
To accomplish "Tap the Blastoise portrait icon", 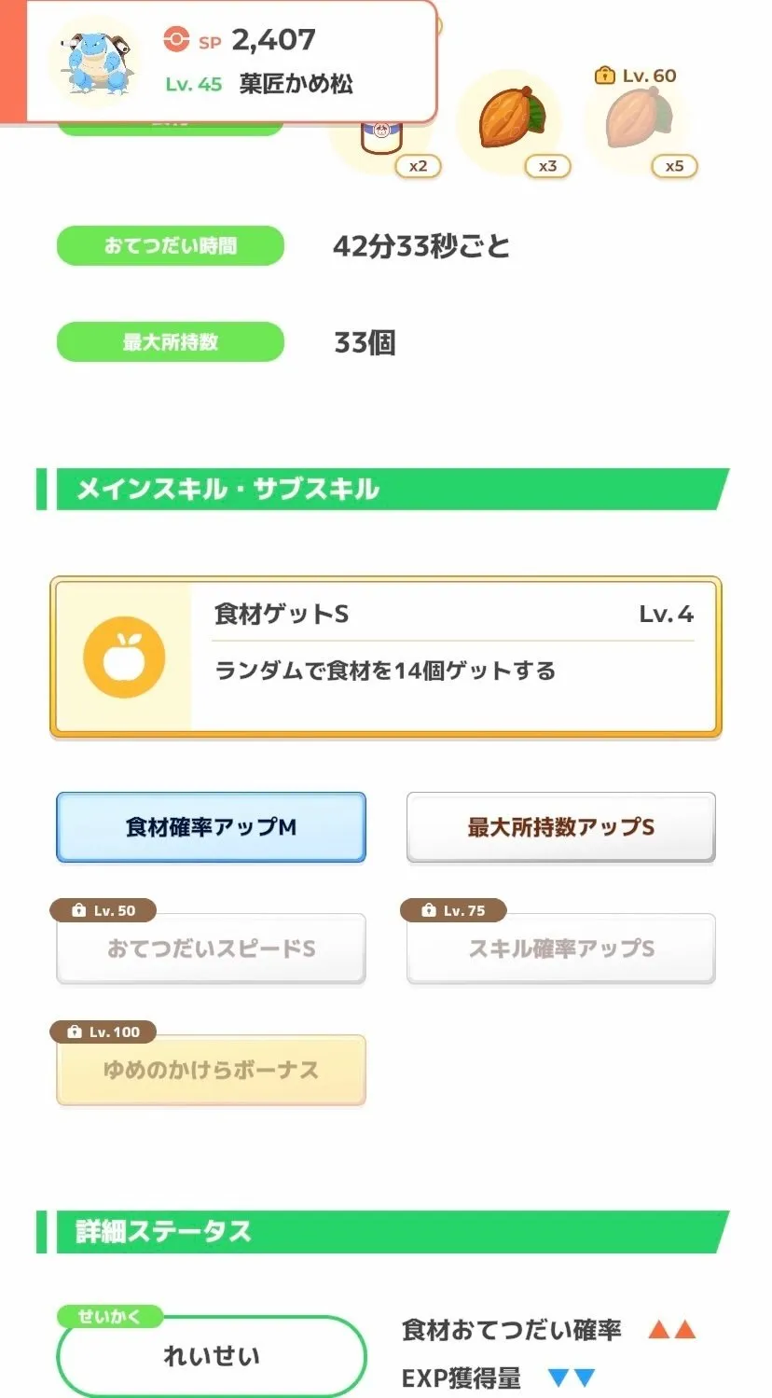I will click(95, 62).
